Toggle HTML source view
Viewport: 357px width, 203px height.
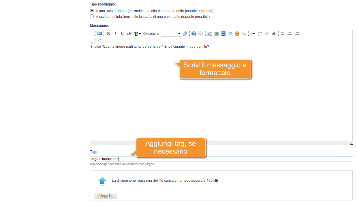99,34
